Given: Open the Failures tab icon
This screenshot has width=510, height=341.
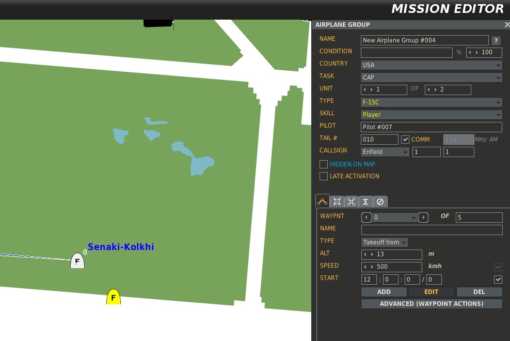Looking at the screenshot, I should [380, 202].
